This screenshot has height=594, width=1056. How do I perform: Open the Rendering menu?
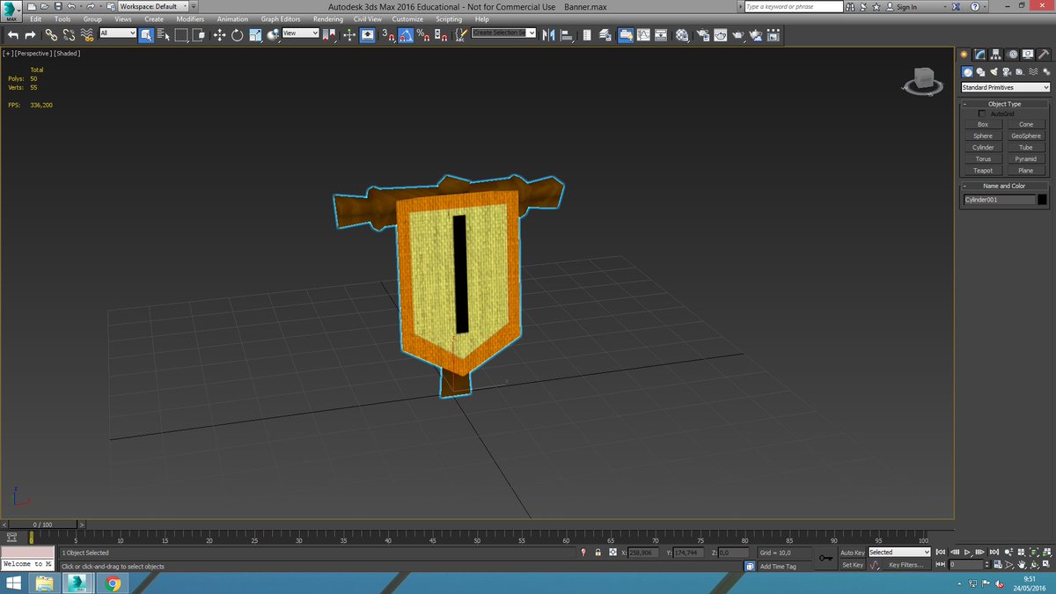click(x=328, y=19)
